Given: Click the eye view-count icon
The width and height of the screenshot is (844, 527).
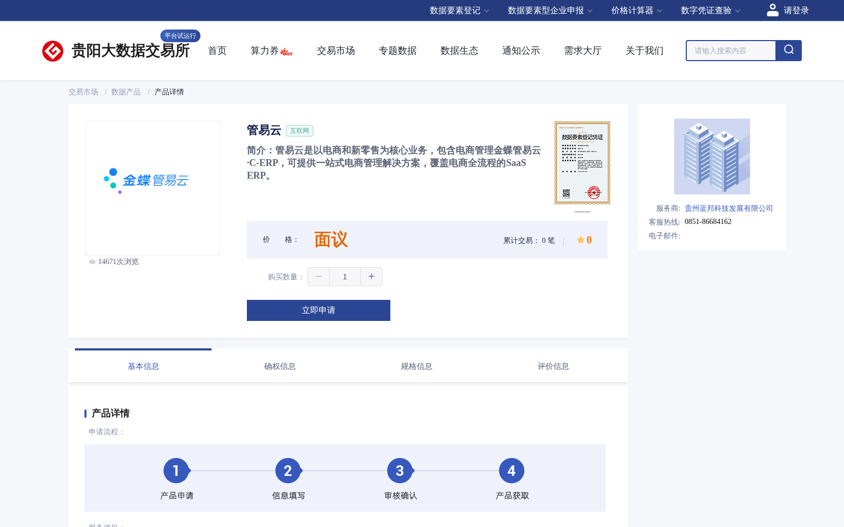Looking at the screenshot, I should 92,262.
